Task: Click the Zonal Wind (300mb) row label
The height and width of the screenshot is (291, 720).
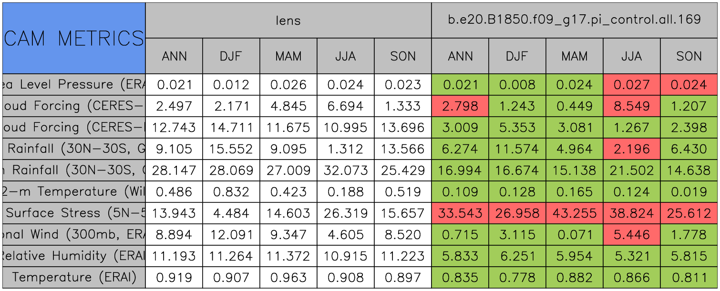Action: 74,234
